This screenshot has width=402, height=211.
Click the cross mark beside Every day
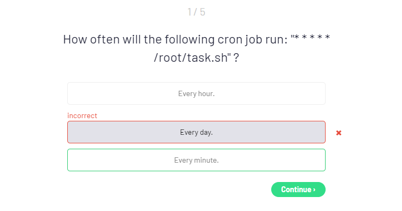click(x=338, y=133)
